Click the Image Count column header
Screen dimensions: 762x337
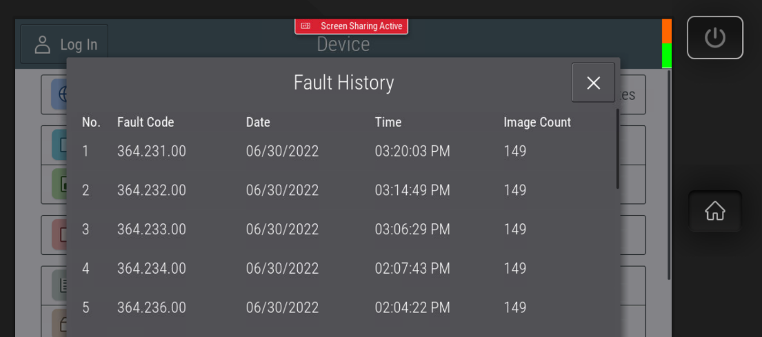(537, 122)
